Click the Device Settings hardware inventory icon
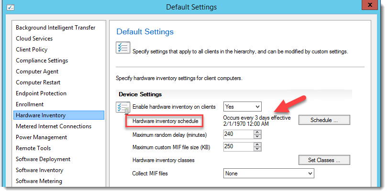 123,108
